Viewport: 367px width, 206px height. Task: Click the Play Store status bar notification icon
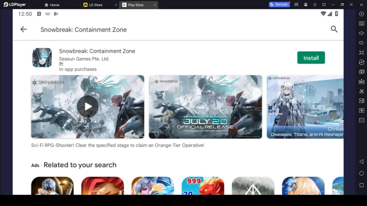(56, 14)
